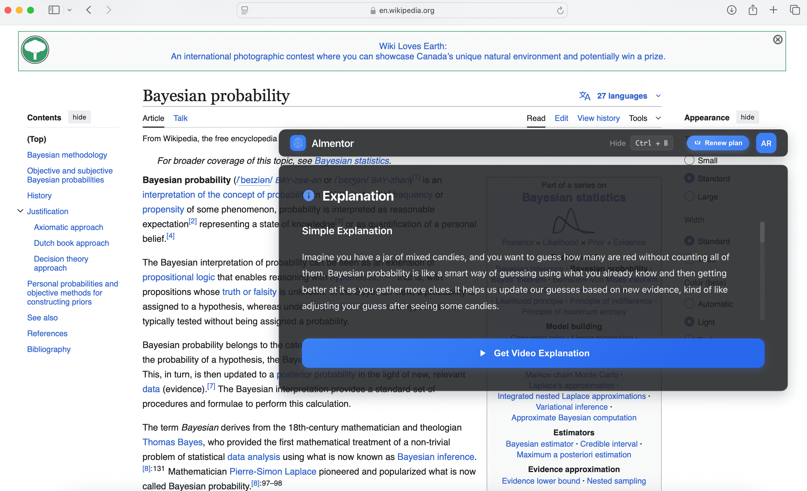Click the page reader icon in address bar

click(x=245, y=10)
